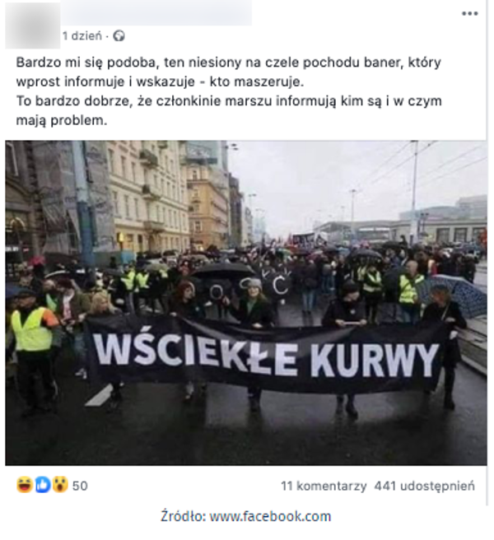494x540 pixels.
Task: Show who reacted via the 50 count
Action: tap(80, 486)
